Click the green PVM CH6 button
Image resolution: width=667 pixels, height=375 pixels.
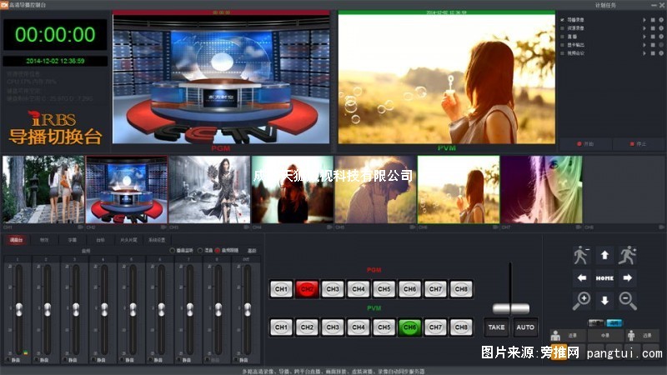[x=409, y=327]
